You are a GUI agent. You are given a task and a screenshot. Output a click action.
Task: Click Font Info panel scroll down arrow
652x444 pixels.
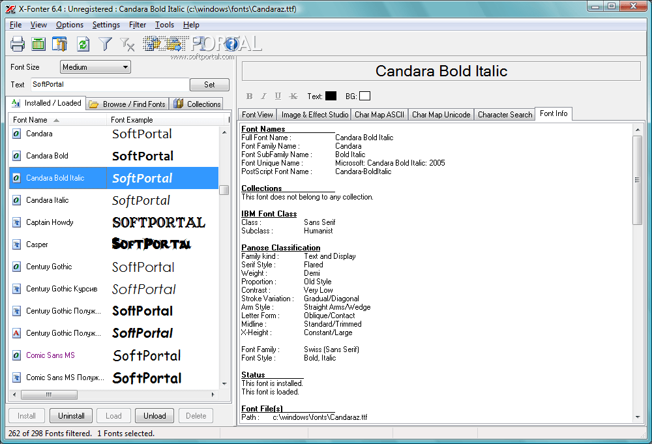tap(638, 417)
